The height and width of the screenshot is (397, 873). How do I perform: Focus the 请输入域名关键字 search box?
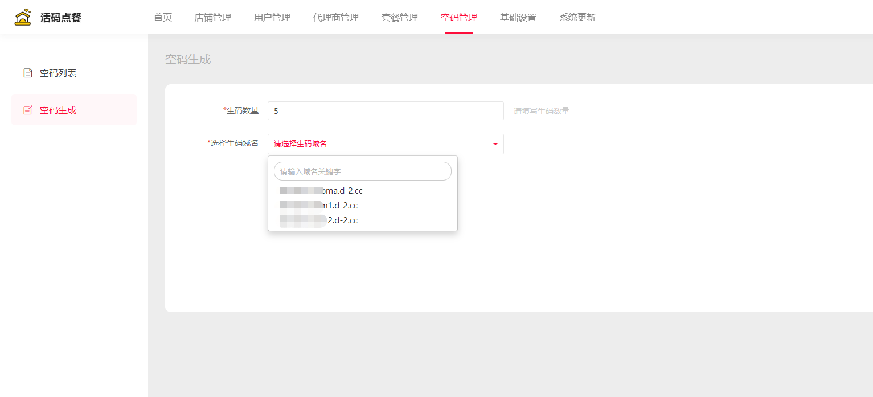tap(362, 171)
